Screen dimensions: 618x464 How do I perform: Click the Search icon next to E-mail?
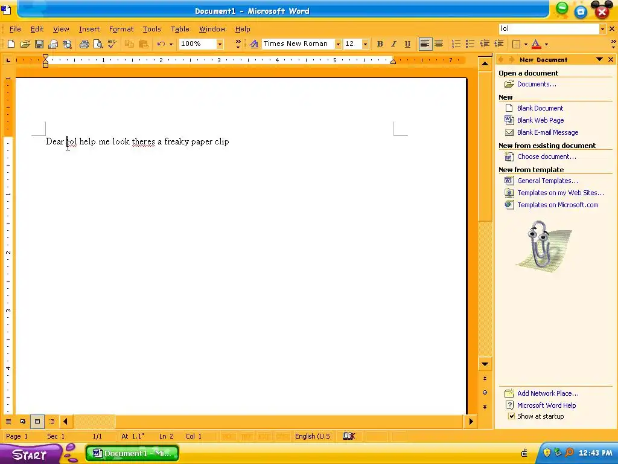pyautogui.click(x=67, y=43)
